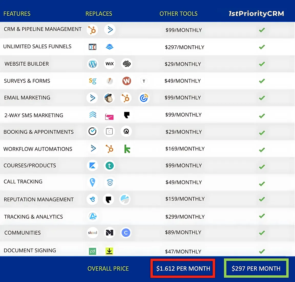Click the FEATURES column header
The width and height of the screenshot is (295, 282).
point(17,14)
